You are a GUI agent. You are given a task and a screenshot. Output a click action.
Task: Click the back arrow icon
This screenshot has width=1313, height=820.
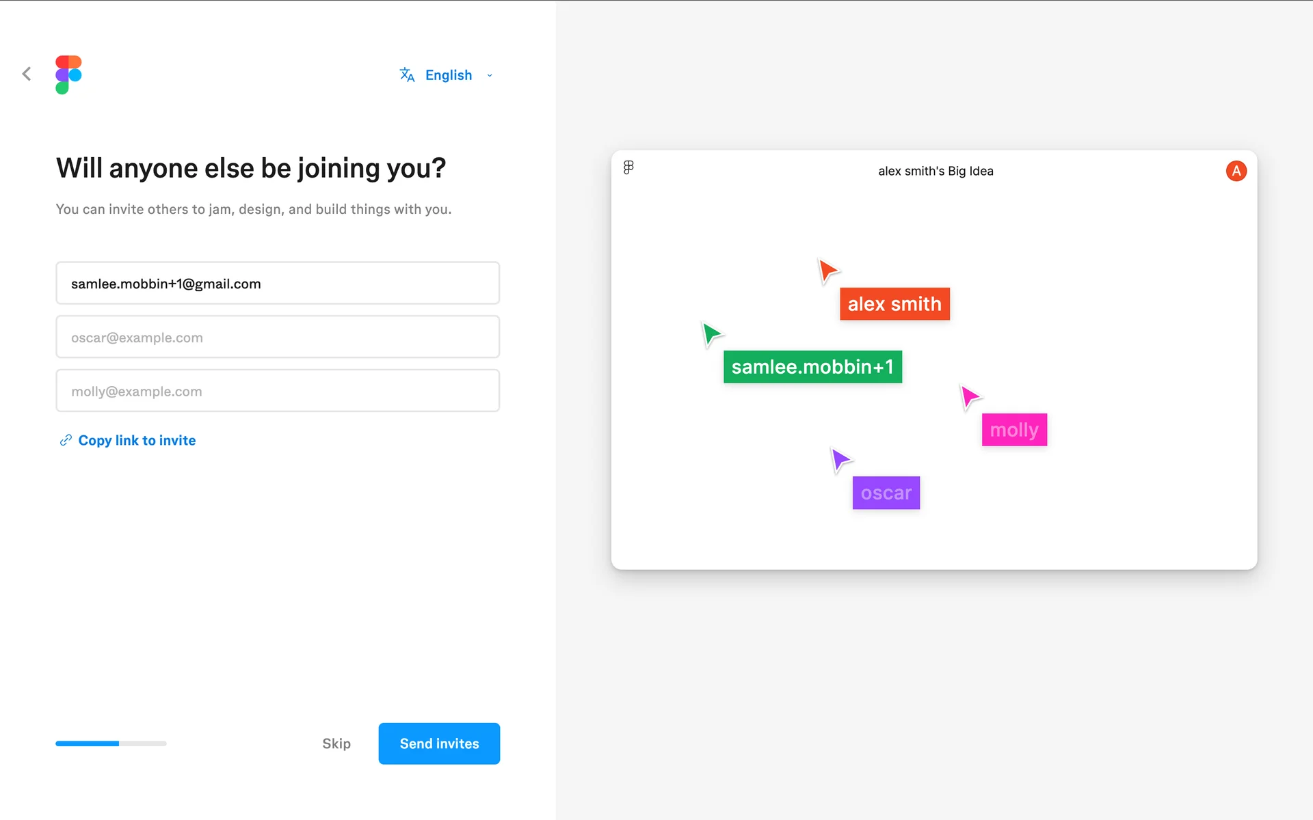click(27, 74)
